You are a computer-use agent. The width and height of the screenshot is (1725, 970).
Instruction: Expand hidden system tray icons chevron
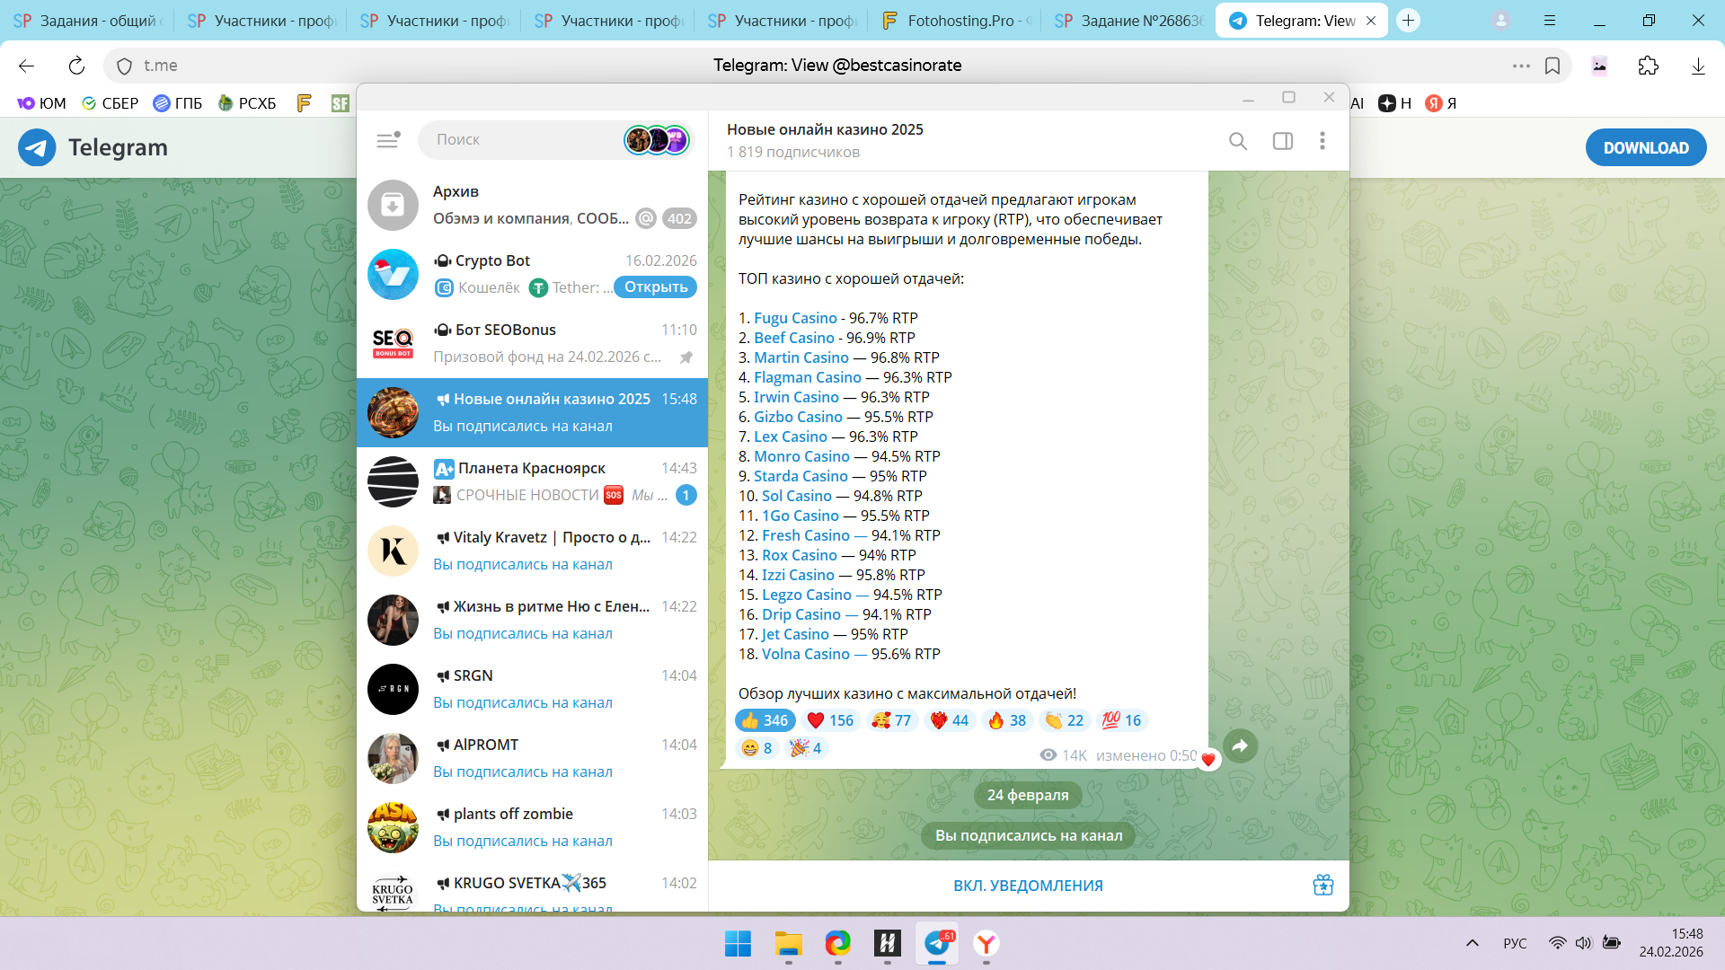pyautogui.click(x=1472, y=943)
